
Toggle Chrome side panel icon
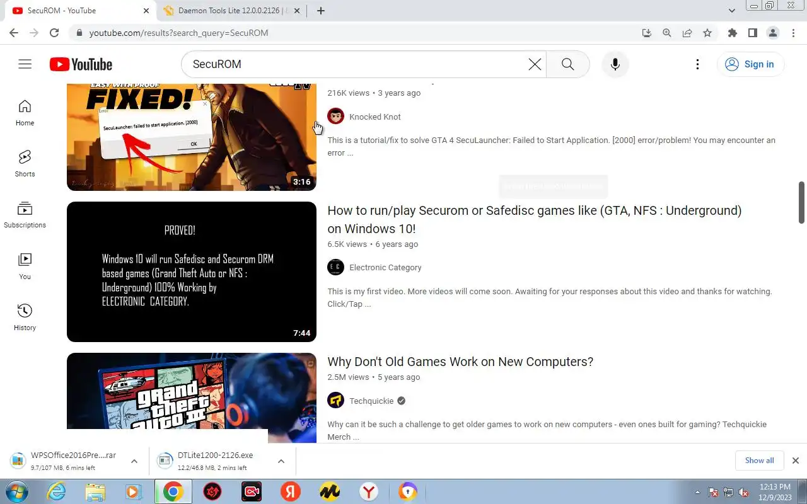tap(752, 33)
